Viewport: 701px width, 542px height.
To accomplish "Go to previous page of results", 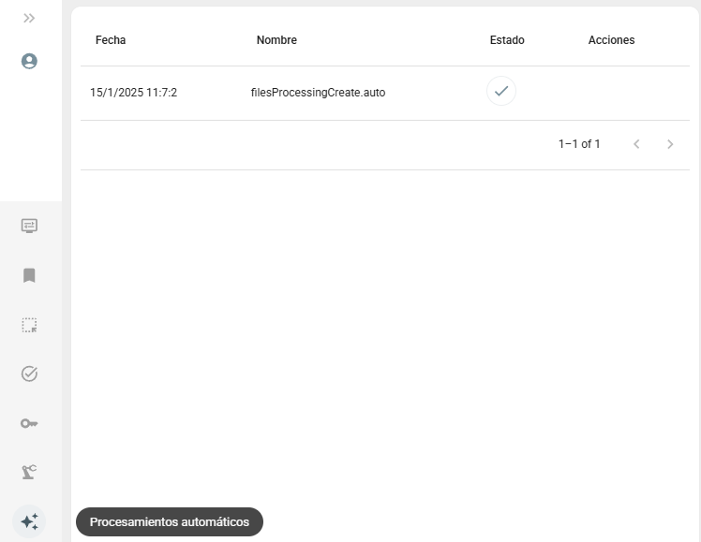I will coord(636,144).
